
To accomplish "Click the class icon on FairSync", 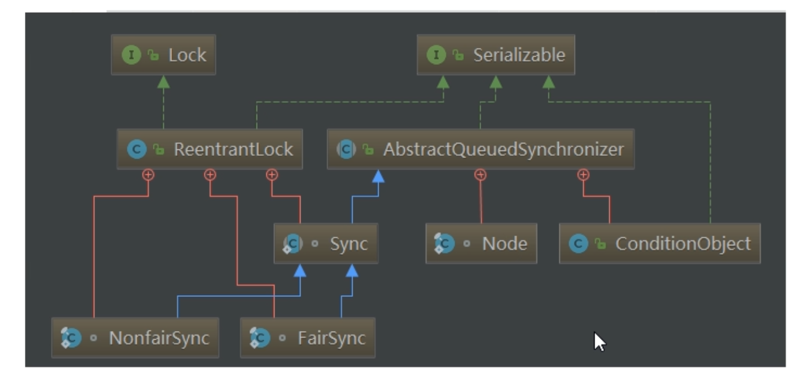I will pyautogui.click(x=259, y=337).
